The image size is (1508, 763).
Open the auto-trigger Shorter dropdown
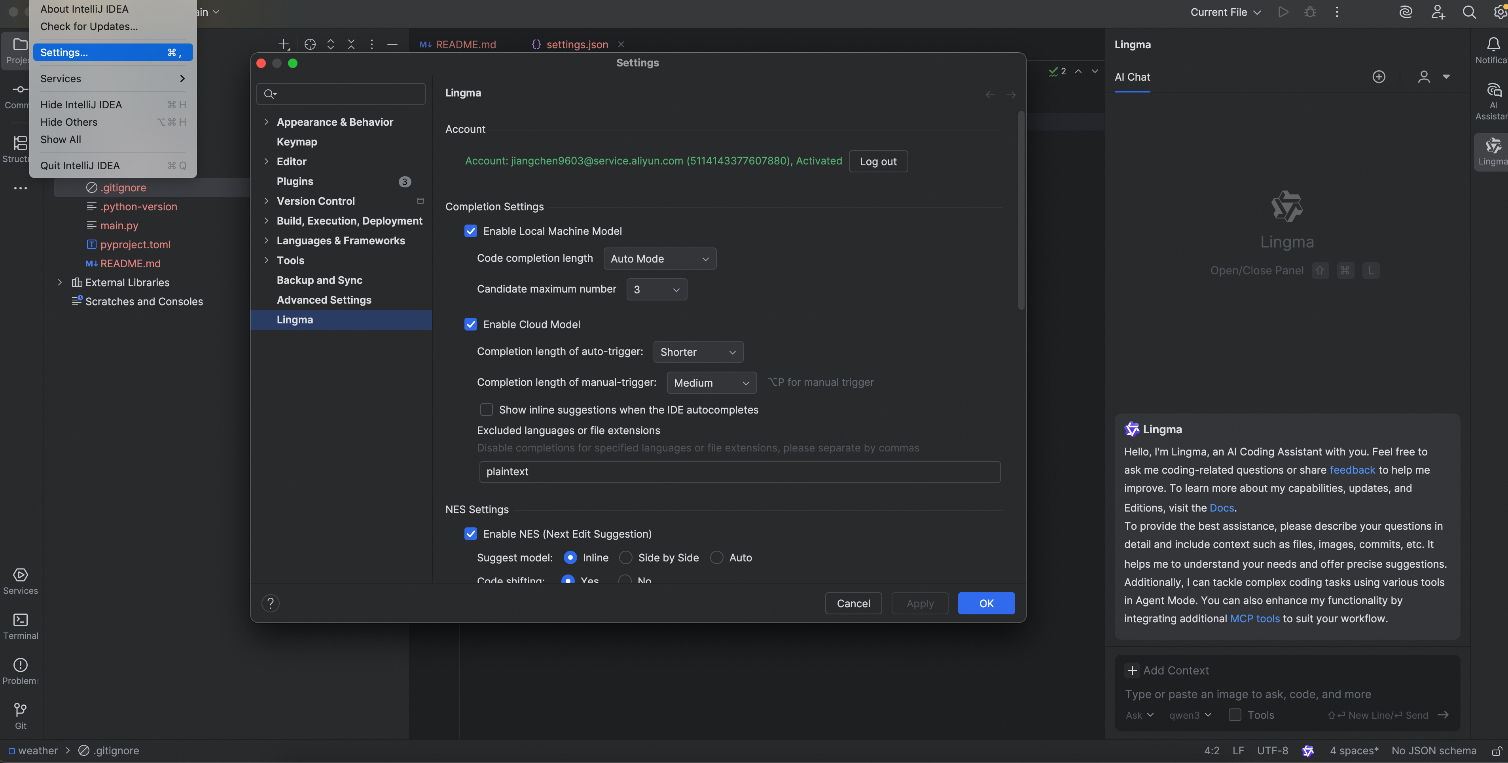pos(698,352)
